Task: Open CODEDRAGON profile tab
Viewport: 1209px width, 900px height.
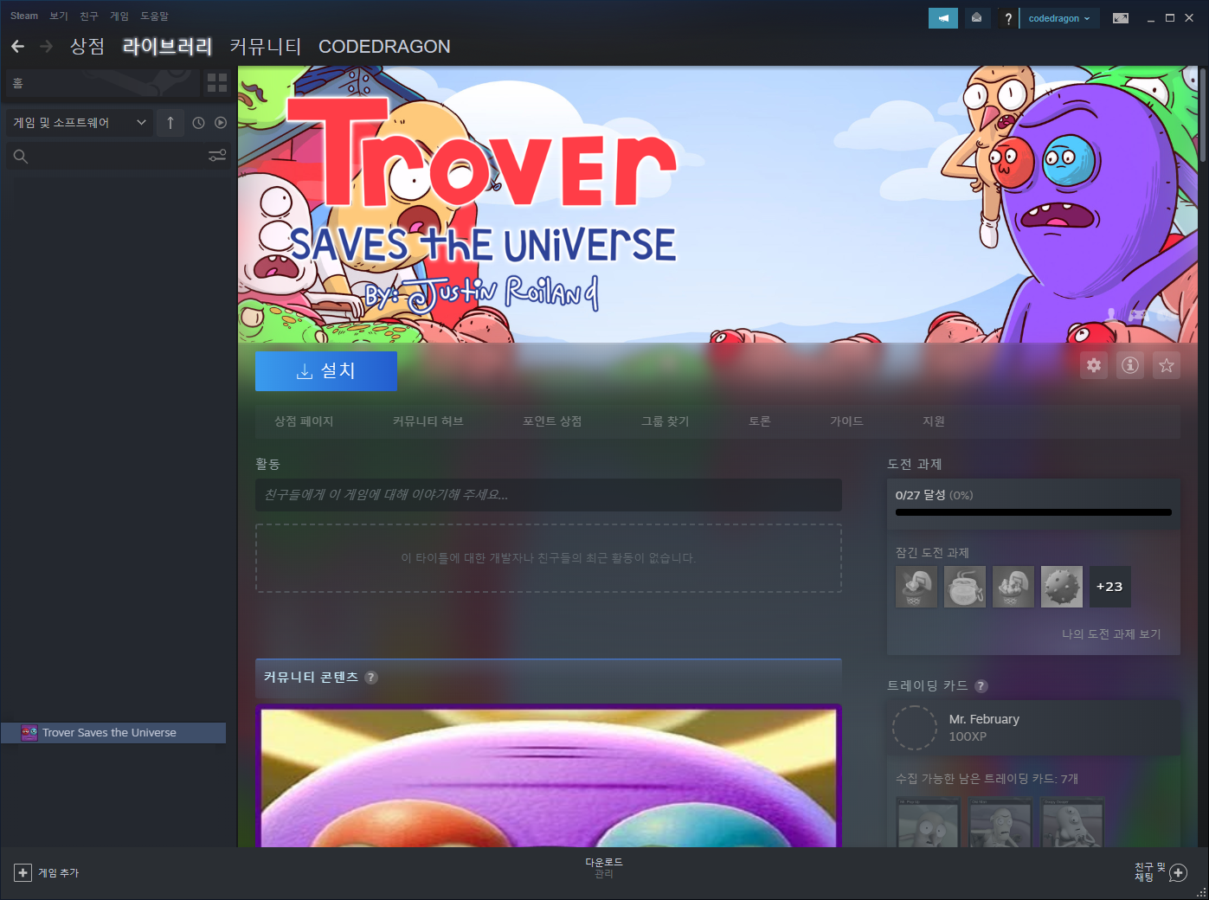Action: point(384,47)
